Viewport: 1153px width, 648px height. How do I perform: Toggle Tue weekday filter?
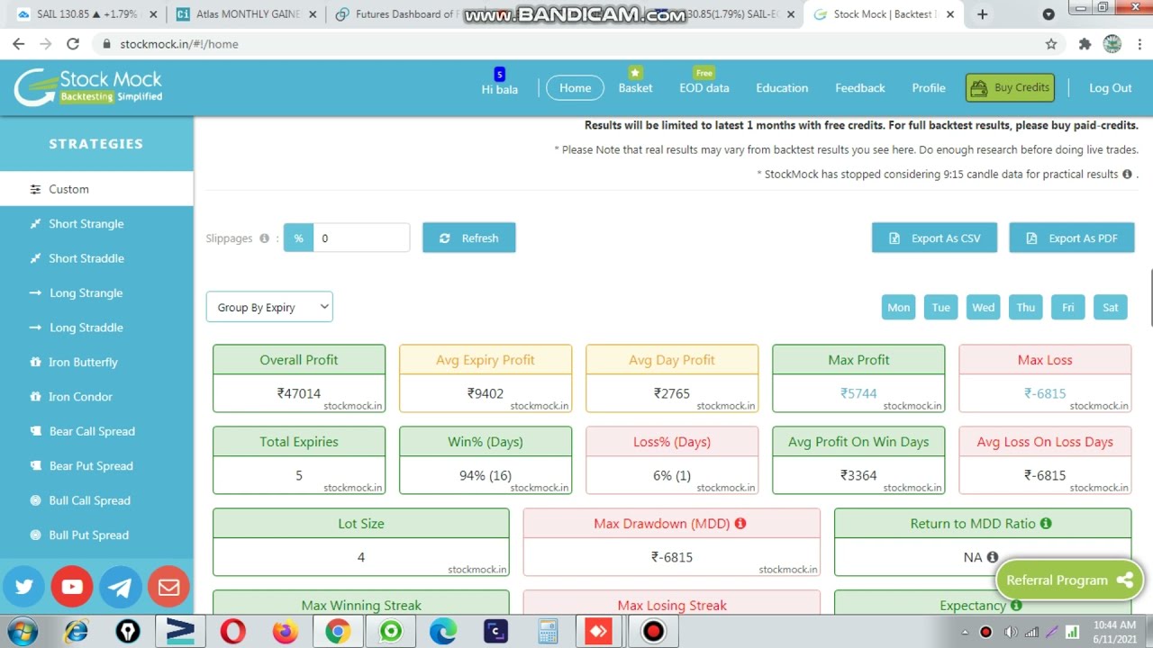point(941,307)
